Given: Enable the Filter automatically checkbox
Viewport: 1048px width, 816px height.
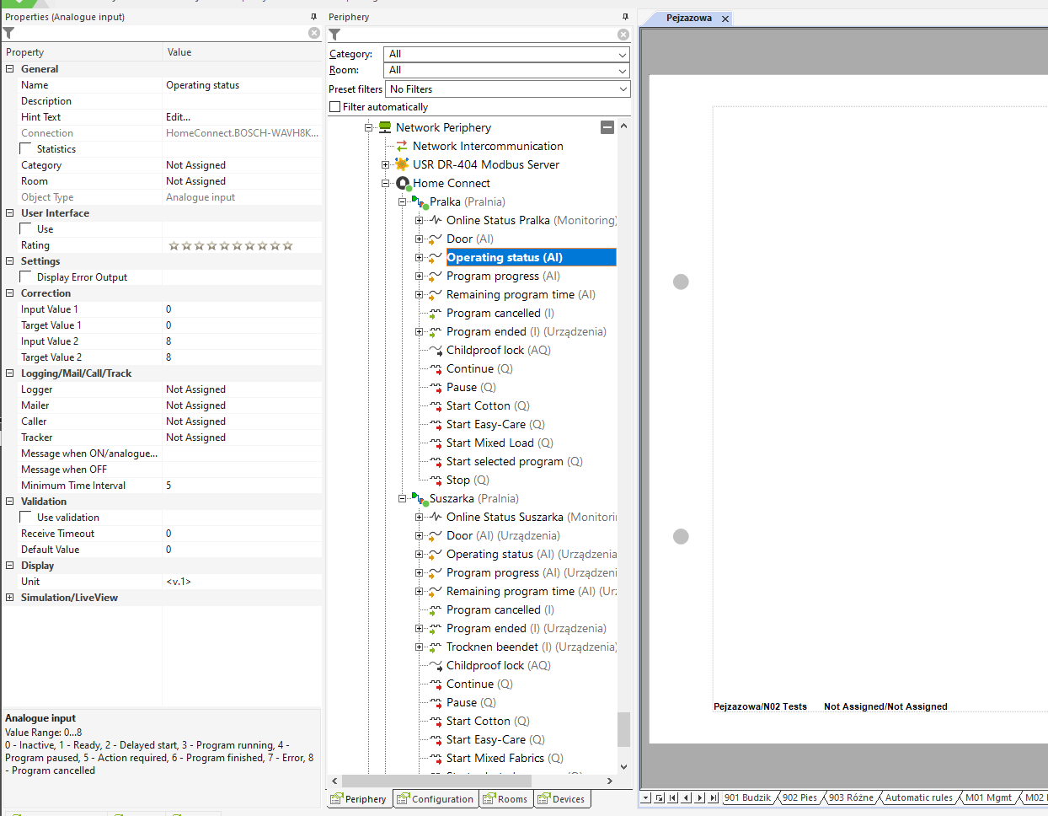Looking at the screenshot, I should [x=335, y=107].
